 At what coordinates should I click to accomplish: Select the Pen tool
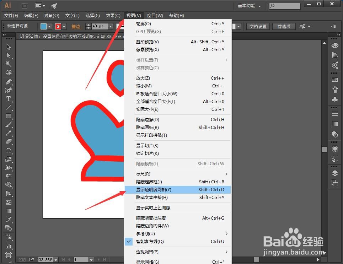click(8, 81)
